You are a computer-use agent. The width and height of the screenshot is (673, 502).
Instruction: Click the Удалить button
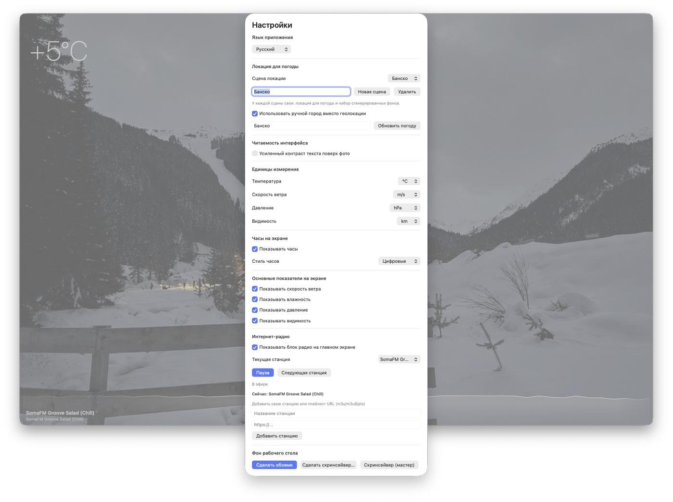click(407, 92)
